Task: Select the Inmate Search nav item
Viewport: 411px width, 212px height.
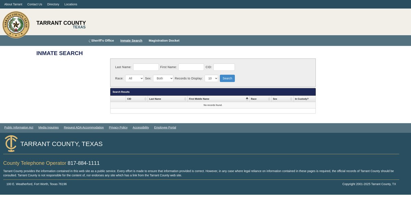Action: [131, 41]
